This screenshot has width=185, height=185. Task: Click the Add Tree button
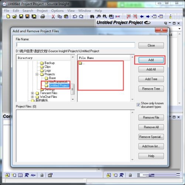point(151,79)
